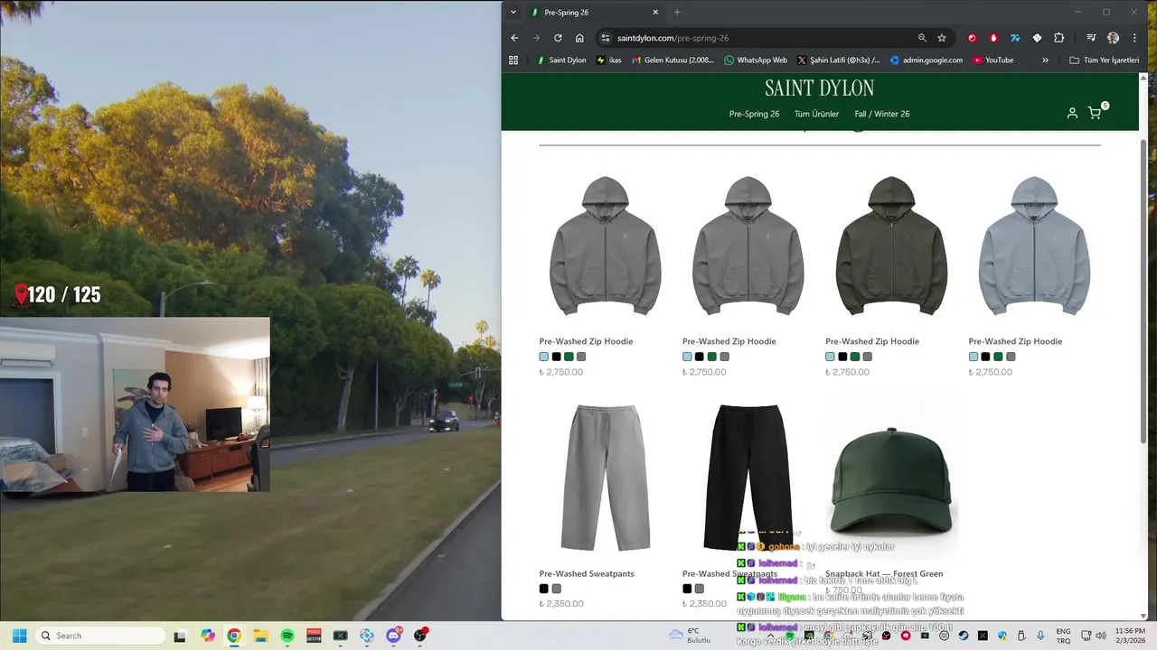Click the Chrome home icon

pos(579,38)
